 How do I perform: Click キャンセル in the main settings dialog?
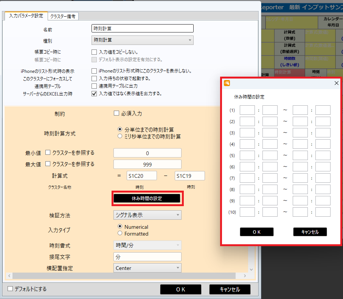coord(230,289)
